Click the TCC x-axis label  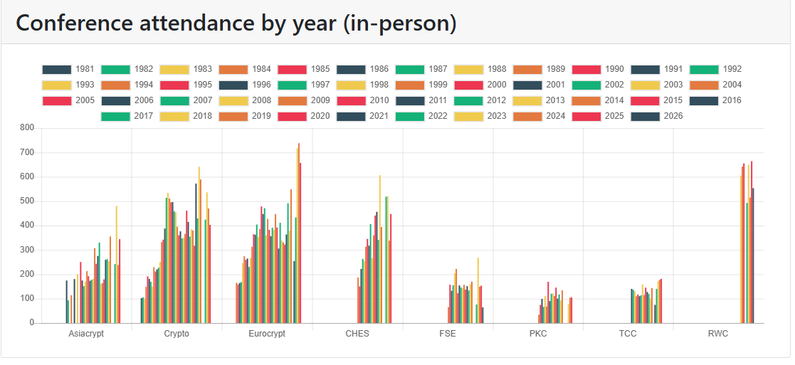[x=628, y=334]
